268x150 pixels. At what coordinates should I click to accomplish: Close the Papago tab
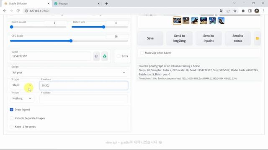98,3
